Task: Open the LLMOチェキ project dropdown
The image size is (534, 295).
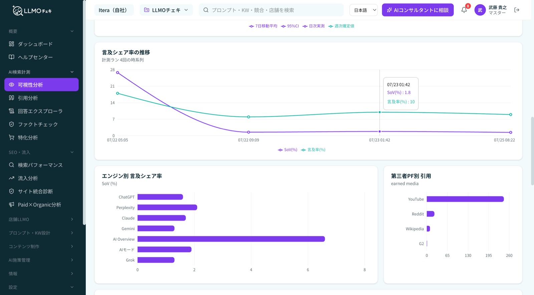Action: [x=166, y=10]
